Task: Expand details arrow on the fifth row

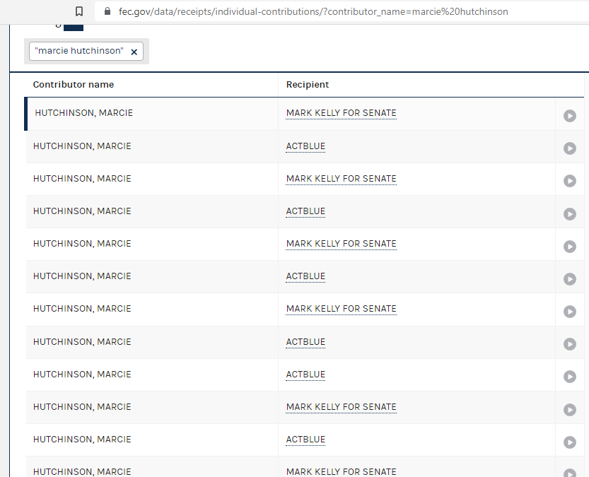Action: [x=569, y=247]
